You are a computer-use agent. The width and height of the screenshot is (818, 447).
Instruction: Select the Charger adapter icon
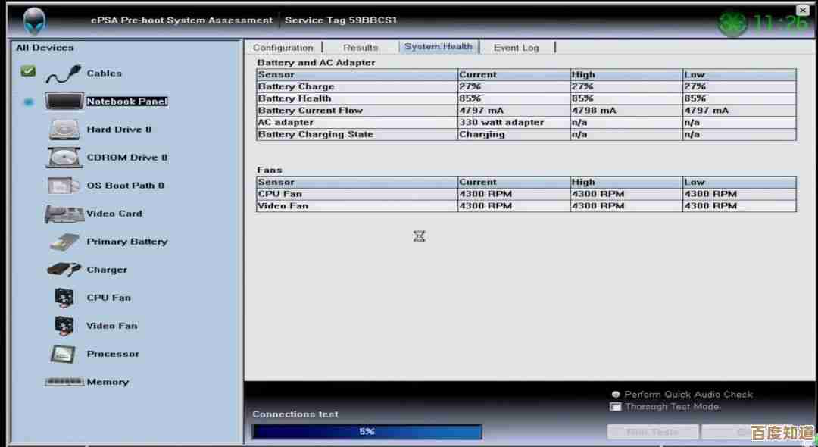64,270
